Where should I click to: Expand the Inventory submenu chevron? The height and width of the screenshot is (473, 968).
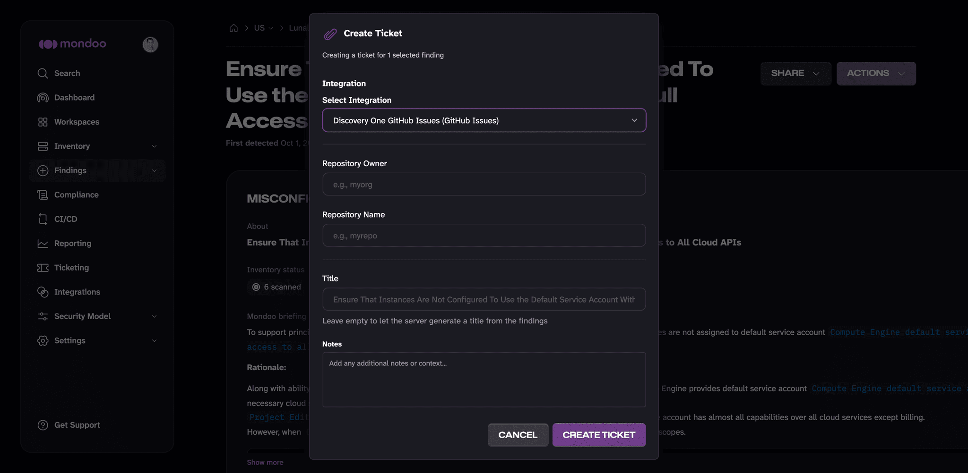[154, 146]
